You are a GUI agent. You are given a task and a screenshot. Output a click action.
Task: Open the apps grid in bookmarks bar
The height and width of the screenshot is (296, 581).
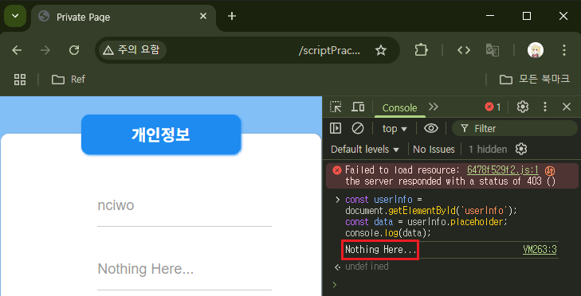(20, 80)
